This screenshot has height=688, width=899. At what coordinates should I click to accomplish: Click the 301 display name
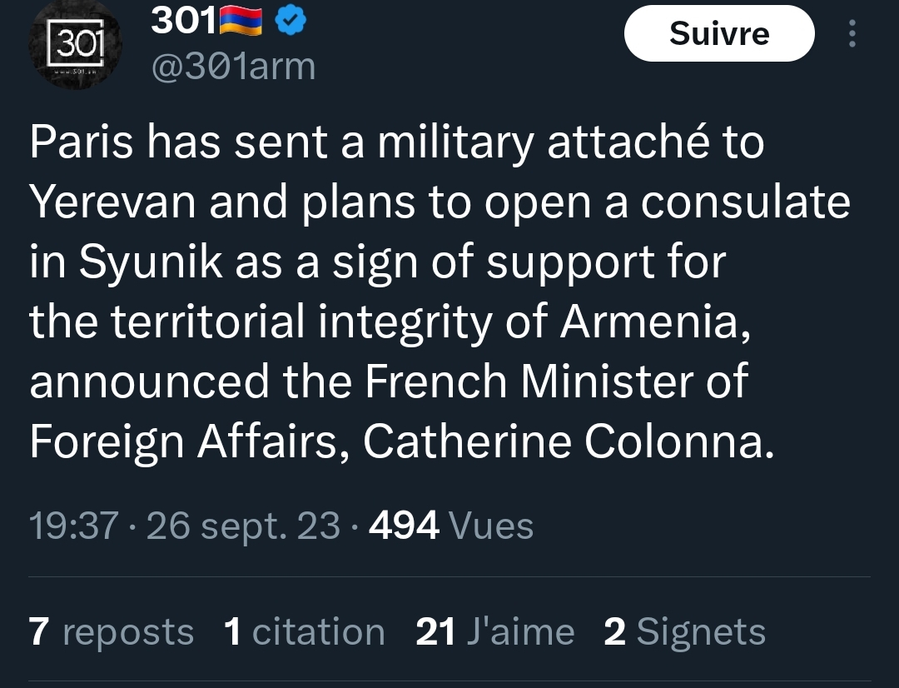tap(182, 23)
